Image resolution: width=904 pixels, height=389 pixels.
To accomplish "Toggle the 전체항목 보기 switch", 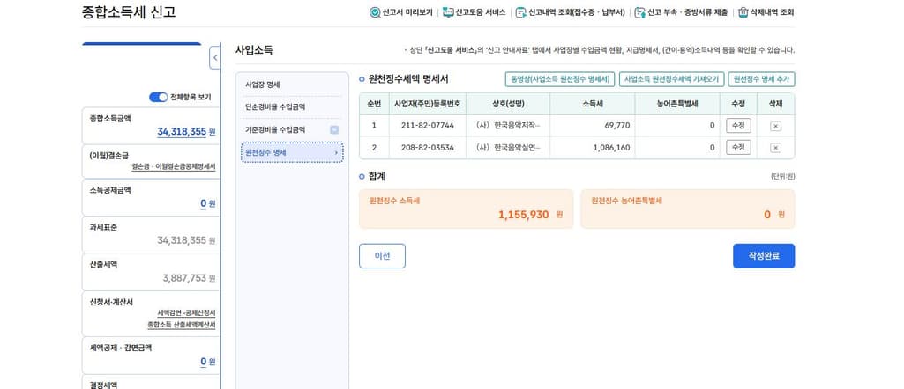I will pyautogui.click(x=158, y=97).
